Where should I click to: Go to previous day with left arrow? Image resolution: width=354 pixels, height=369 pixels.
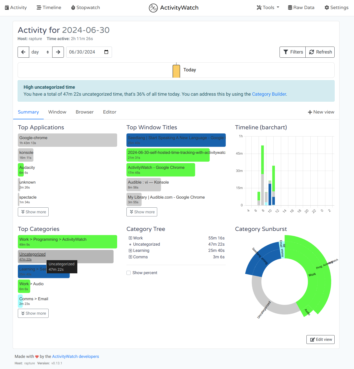pos(23,52)
